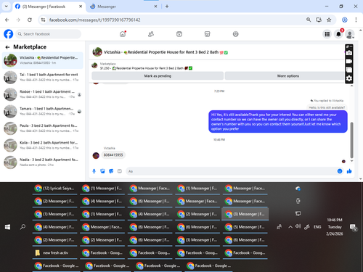
Task: Expand the tab search dropdown
Action: click(x=7, y=7)
